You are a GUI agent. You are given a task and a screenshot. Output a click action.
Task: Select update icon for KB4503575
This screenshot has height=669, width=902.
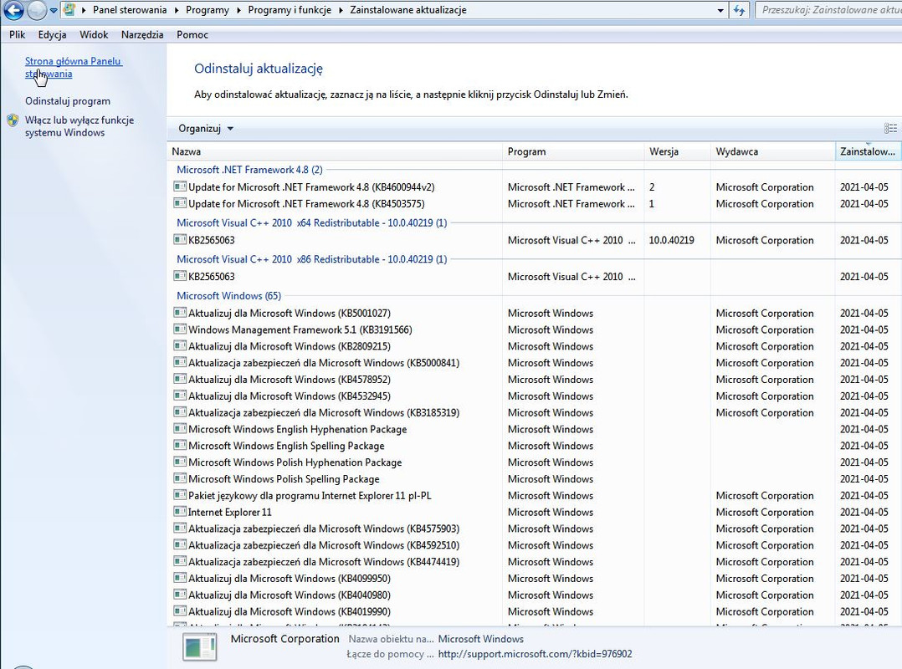pyautogui.click(x=180, y=203)
